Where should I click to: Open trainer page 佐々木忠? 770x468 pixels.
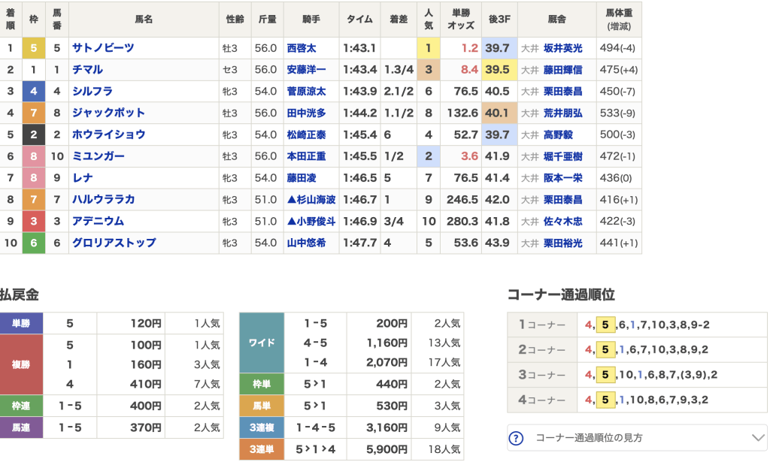click(562, 221)
